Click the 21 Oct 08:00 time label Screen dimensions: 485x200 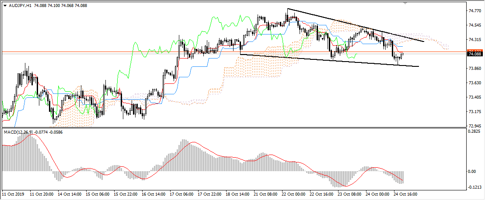265,194
